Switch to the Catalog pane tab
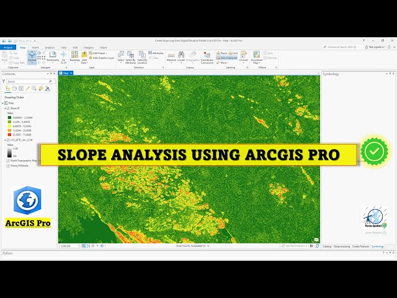Viewport: 397px width, 298px height. point(327,246)
